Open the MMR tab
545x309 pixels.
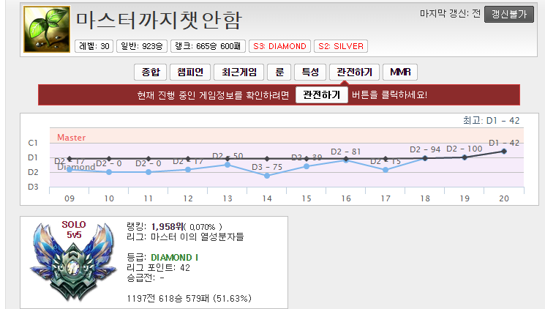click(x=400, y=72)
